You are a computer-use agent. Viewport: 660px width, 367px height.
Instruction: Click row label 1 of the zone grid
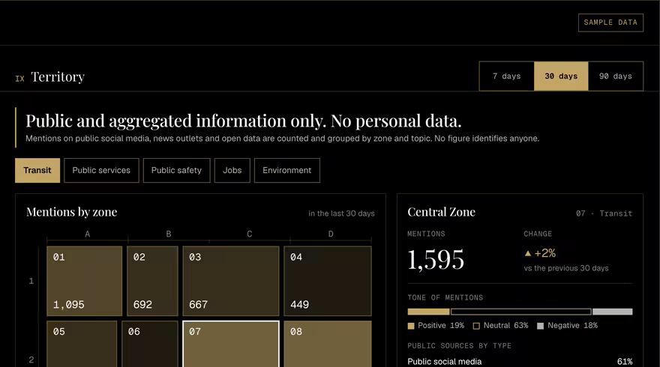31,281
